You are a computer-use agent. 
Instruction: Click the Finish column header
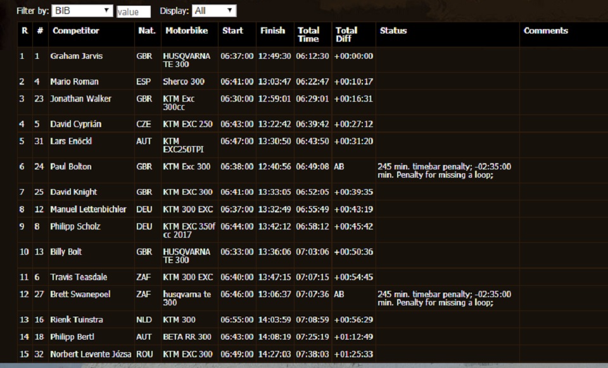(x=272, y=30)
